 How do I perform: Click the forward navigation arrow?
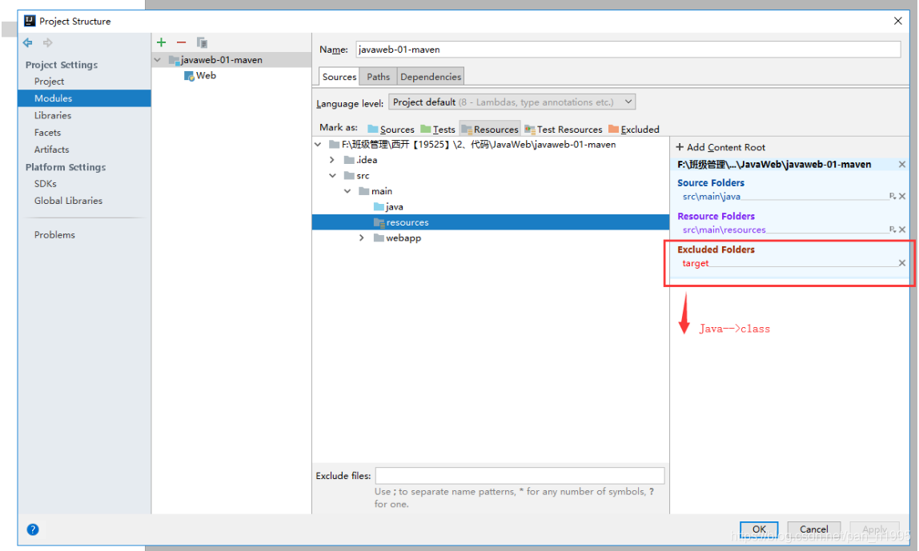point(47,42)
